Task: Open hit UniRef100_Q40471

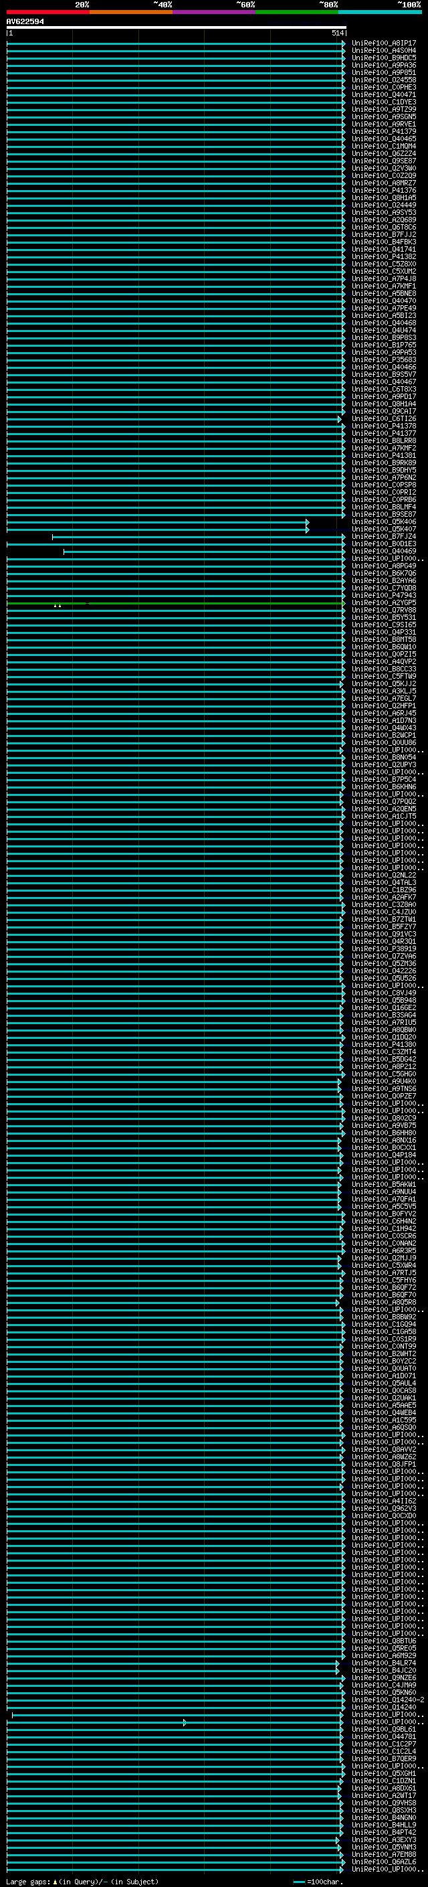Action: [x=383, y=94]
